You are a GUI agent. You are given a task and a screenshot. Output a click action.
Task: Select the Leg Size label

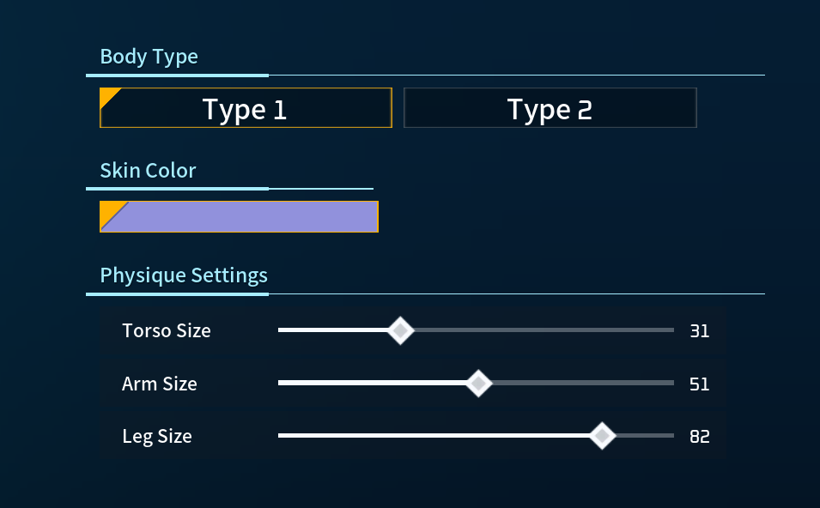point(157,436)
